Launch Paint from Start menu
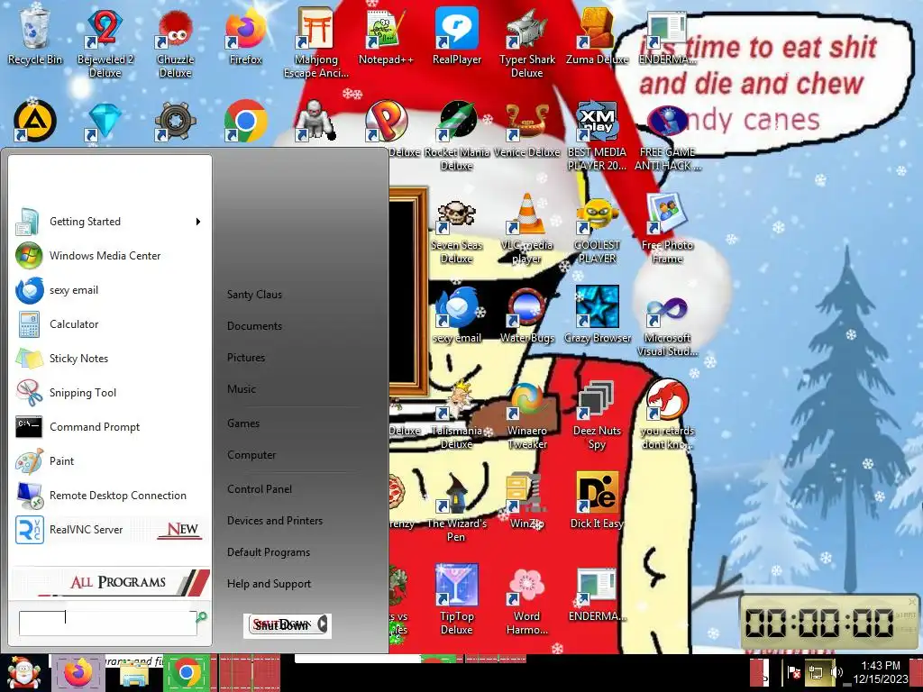This screenshot has width=923, height=692. click(x=109, y=460)
